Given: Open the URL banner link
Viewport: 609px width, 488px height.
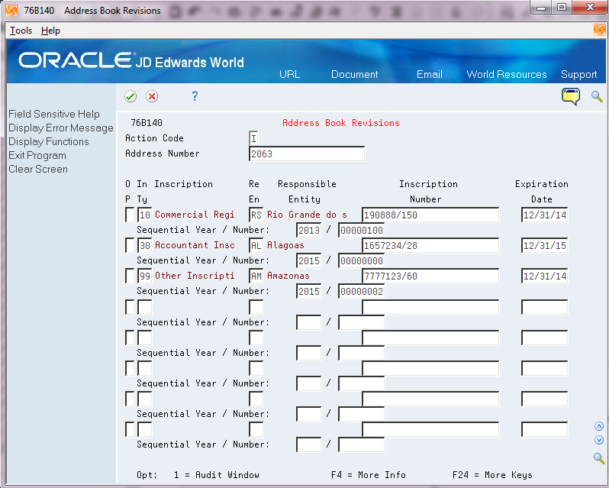Looking at the screenshot, I should [x=290, y=74].
